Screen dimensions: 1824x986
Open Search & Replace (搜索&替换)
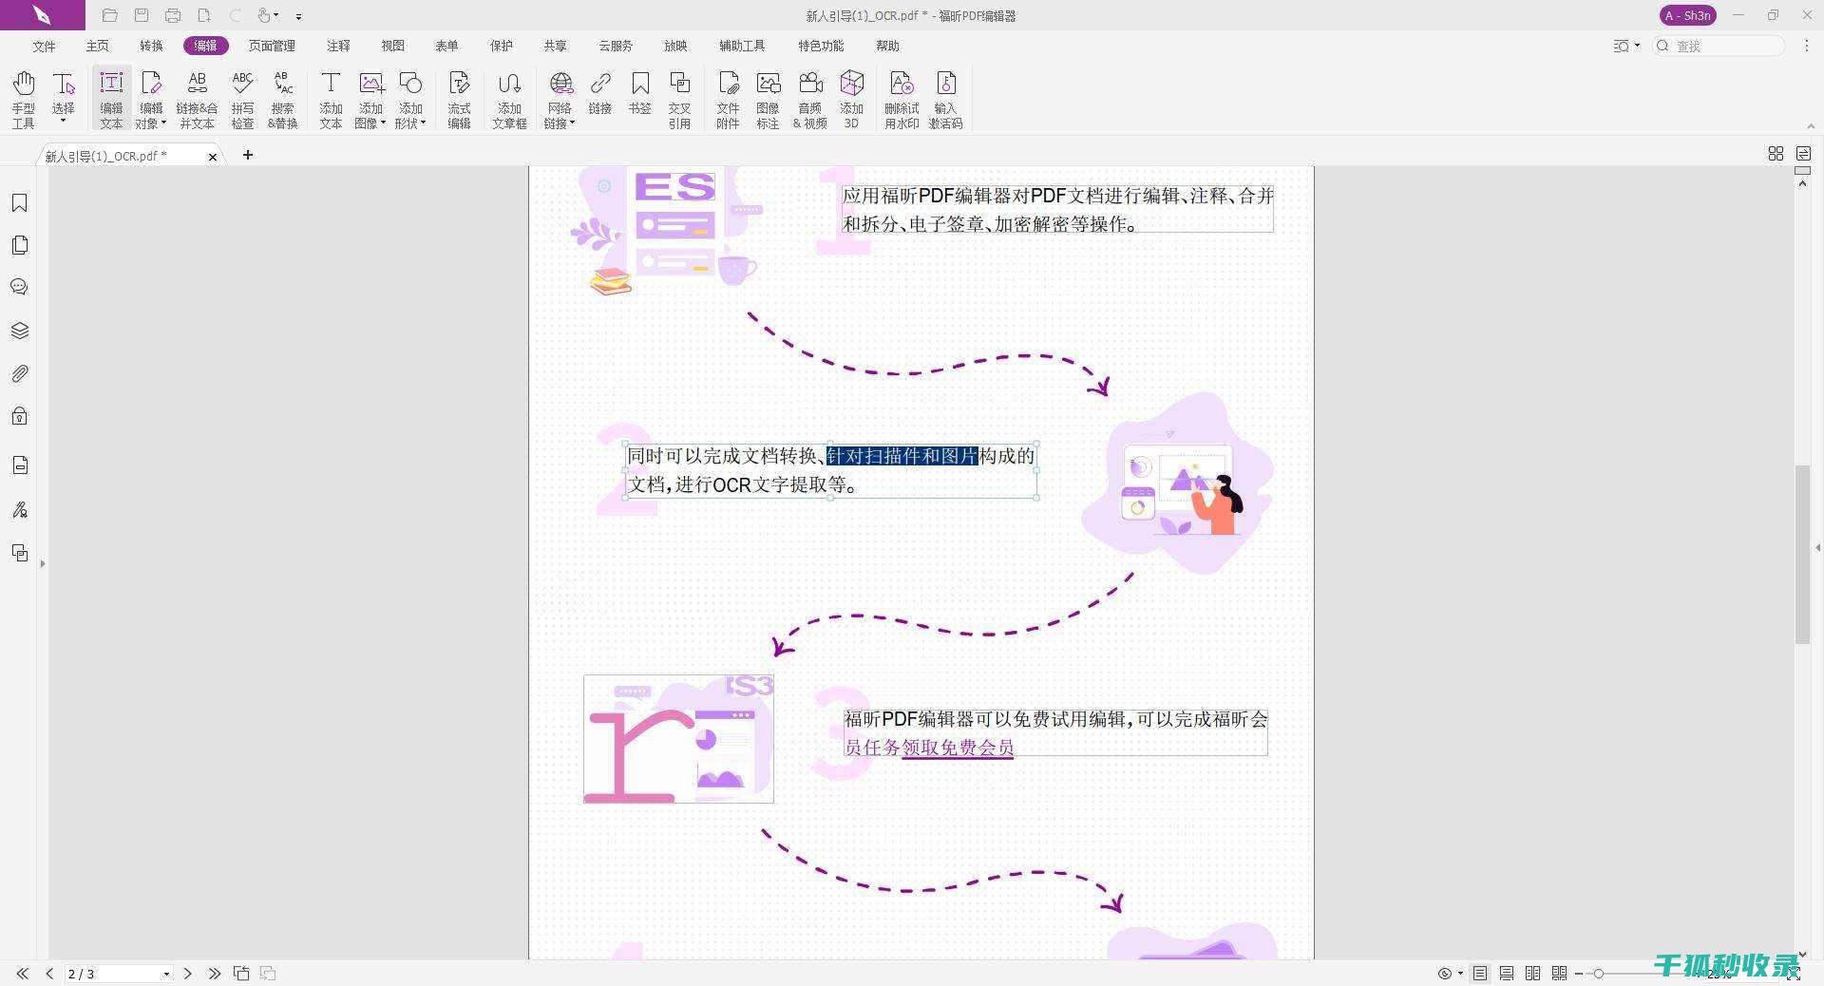click(x=283, y=99)
